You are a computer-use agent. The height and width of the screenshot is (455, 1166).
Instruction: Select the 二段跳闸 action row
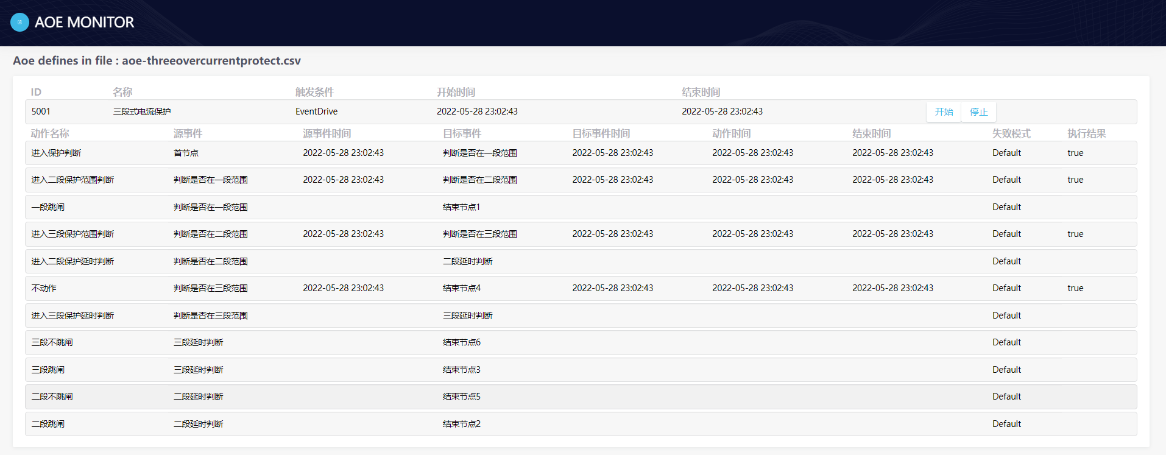tap(581, 424)
